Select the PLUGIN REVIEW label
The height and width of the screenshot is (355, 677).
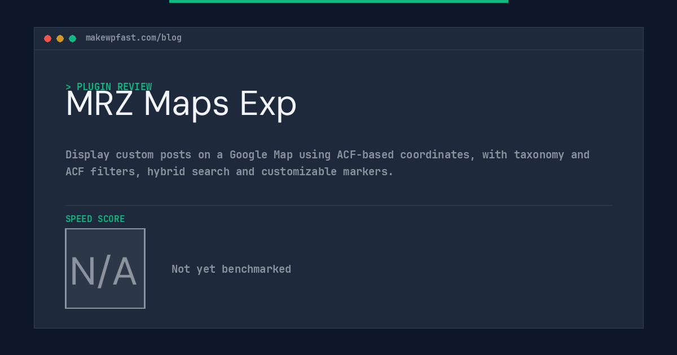tap(109, 87)
